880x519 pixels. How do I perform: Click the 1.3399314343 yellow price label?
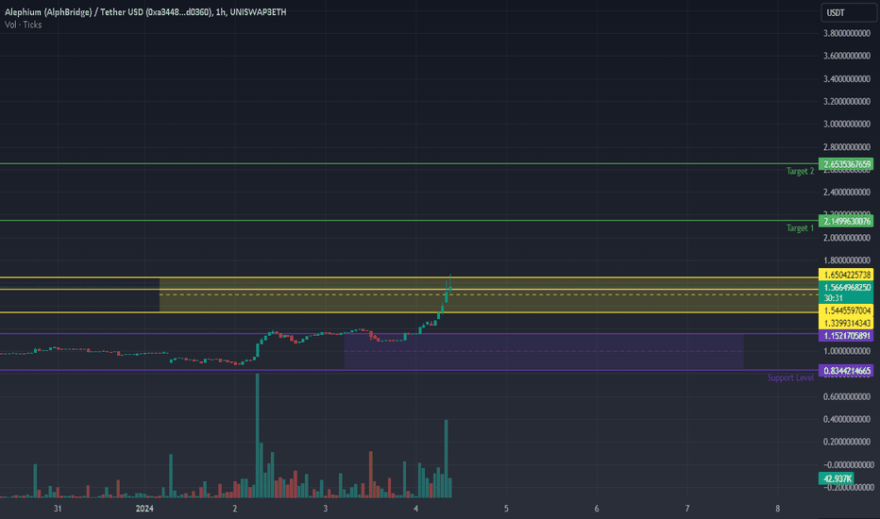(x=846, y=323)
